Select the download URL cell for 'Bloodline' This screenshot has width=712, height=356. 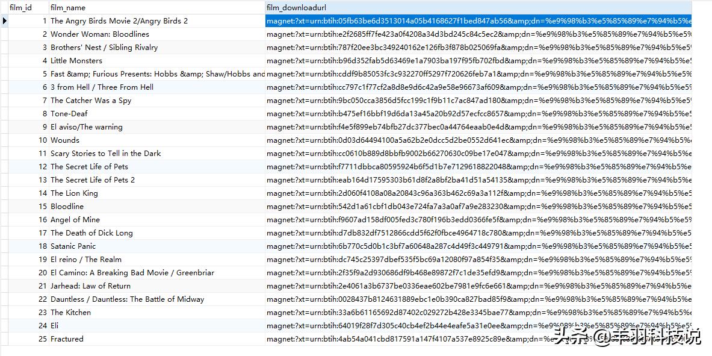click(478, 207)
